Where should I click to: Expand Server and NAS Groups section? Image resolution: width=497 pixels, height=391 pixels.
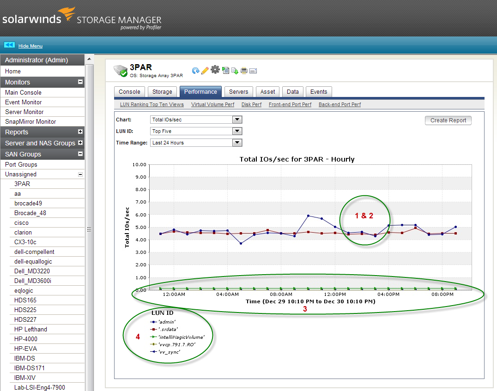(x=80, y=143)
